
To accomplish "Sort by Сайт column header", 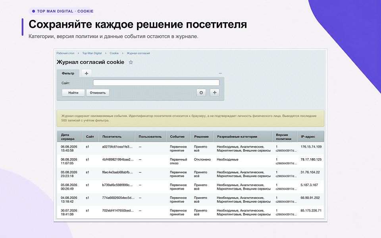I will [x=90, y=136].
